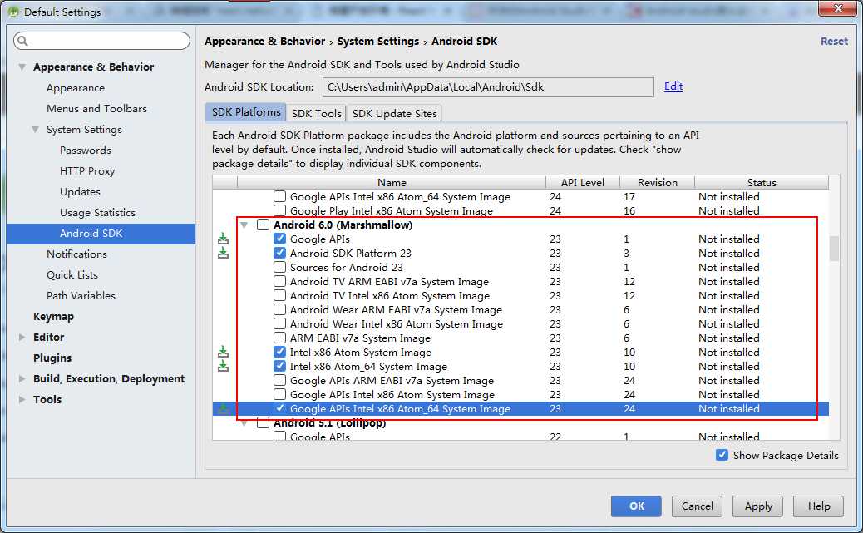Uncheck Google APIs under Android 6.0
Viewport: 863px width, 533px height.
[279, 239]
